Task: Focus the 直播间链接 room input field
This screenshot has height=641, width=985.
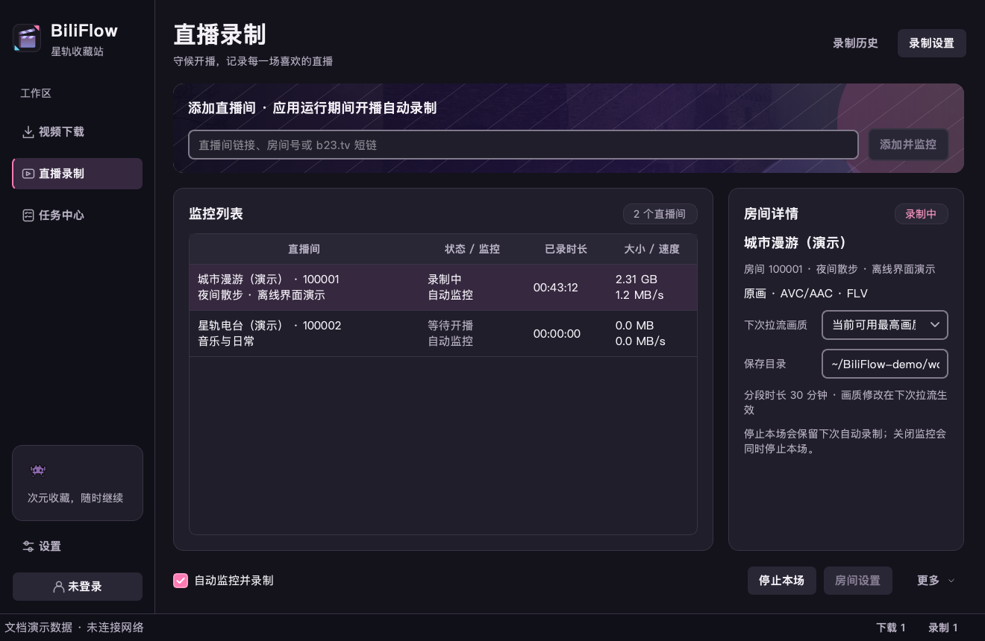Action: (x=523, y=145)
